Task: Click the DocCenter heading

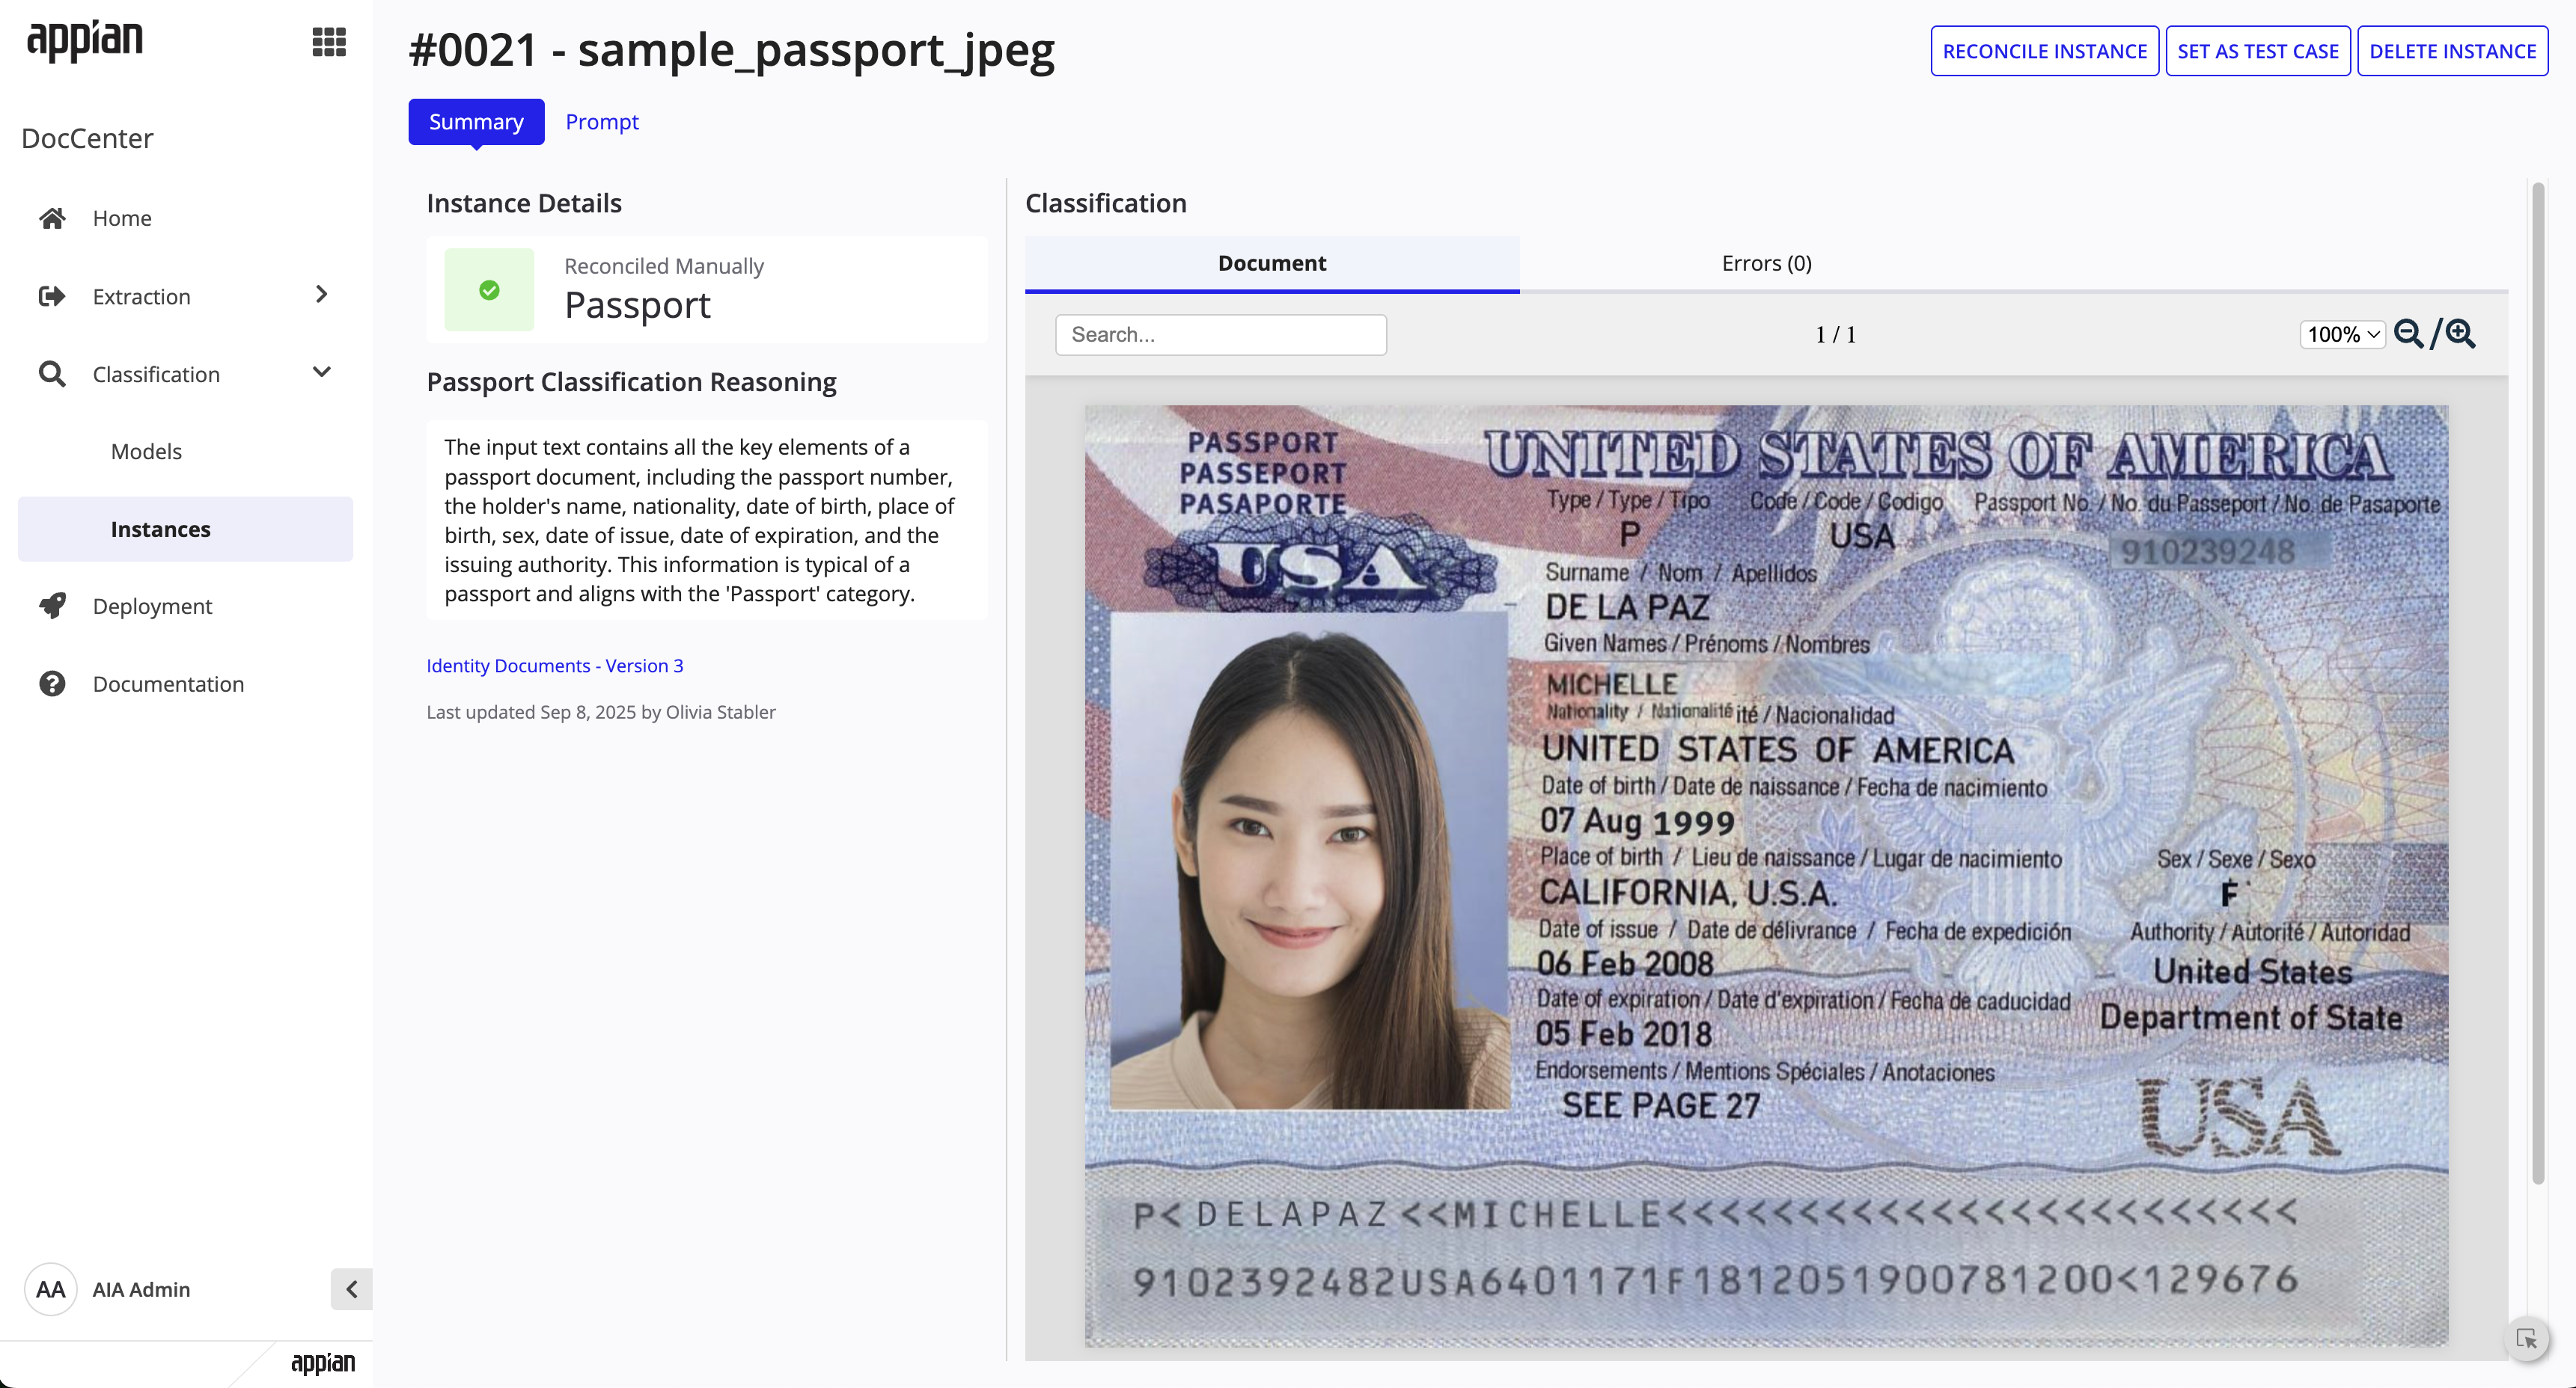Action: click(x=87, y=138)
